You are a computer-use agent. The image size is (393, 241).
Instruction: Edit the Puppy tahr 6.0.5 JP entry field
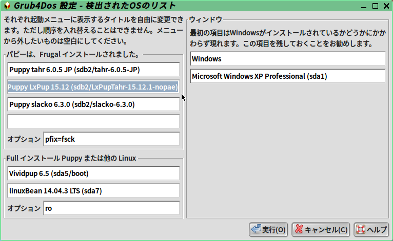(93, 70)
